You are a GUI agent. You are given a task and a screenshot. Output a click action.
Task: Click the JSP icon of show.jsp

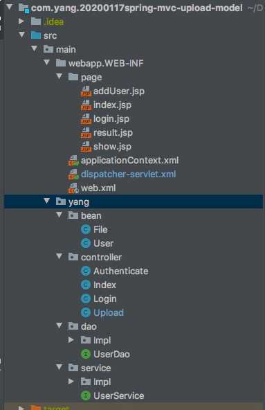(x=86, y=146)
